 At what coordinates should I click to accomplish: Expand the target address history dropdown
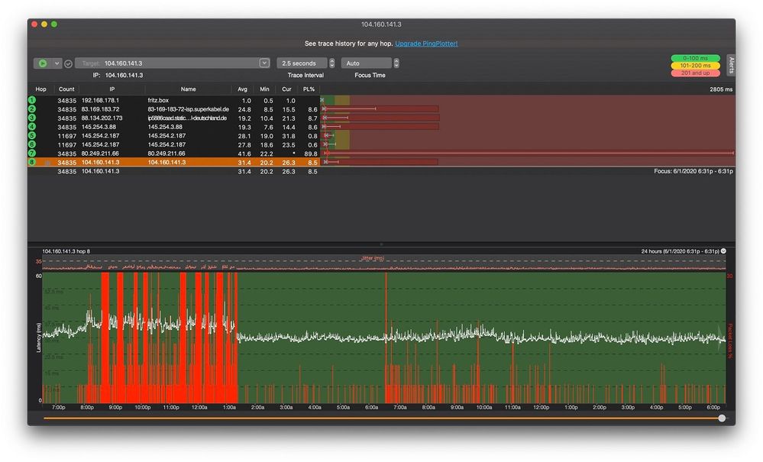264,63
